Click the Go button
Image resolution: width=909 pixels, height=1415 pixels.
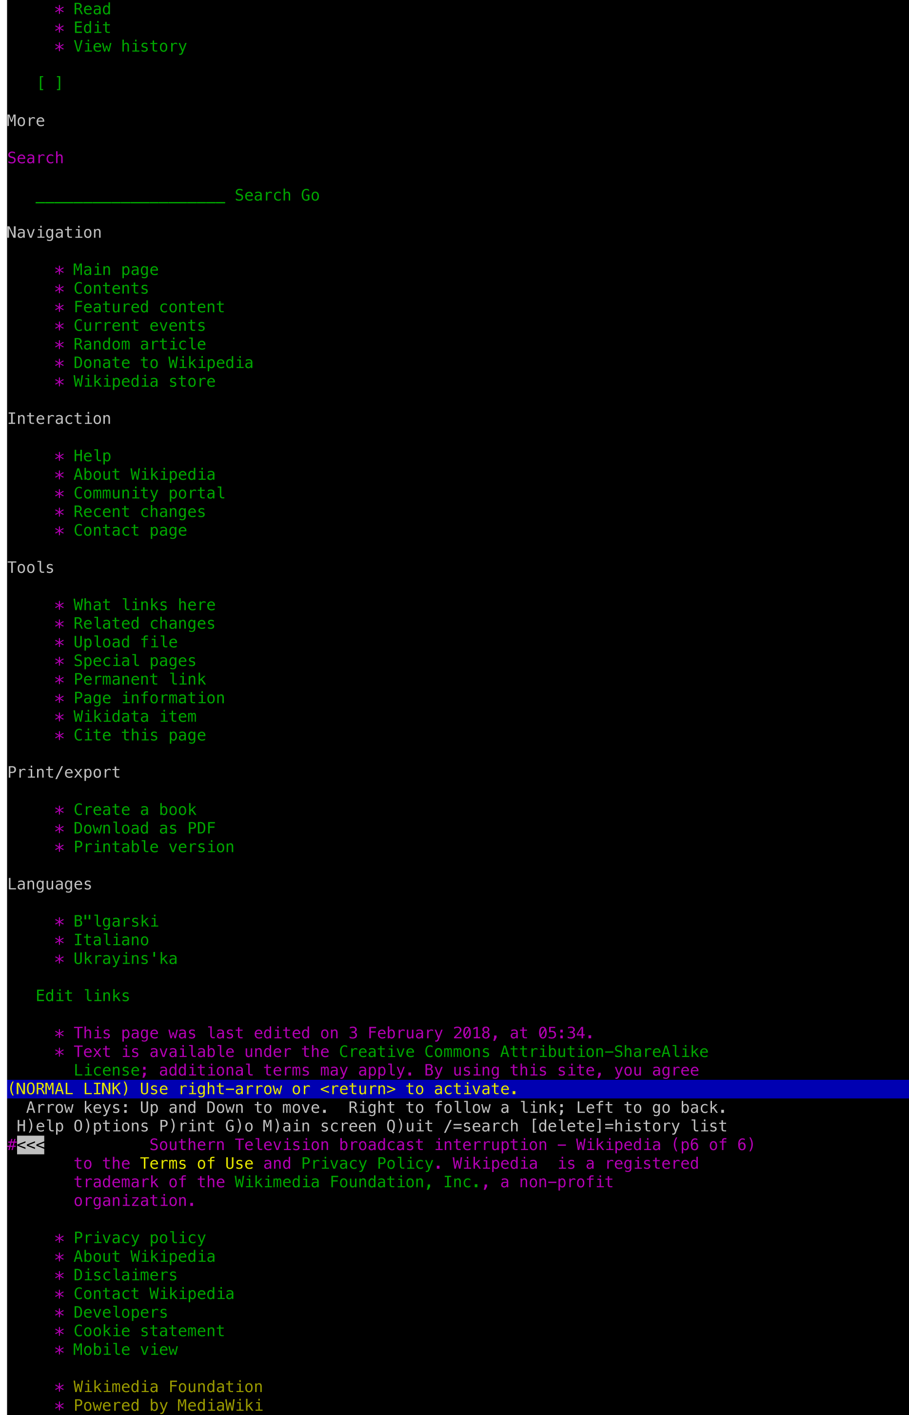coord(310,196)
